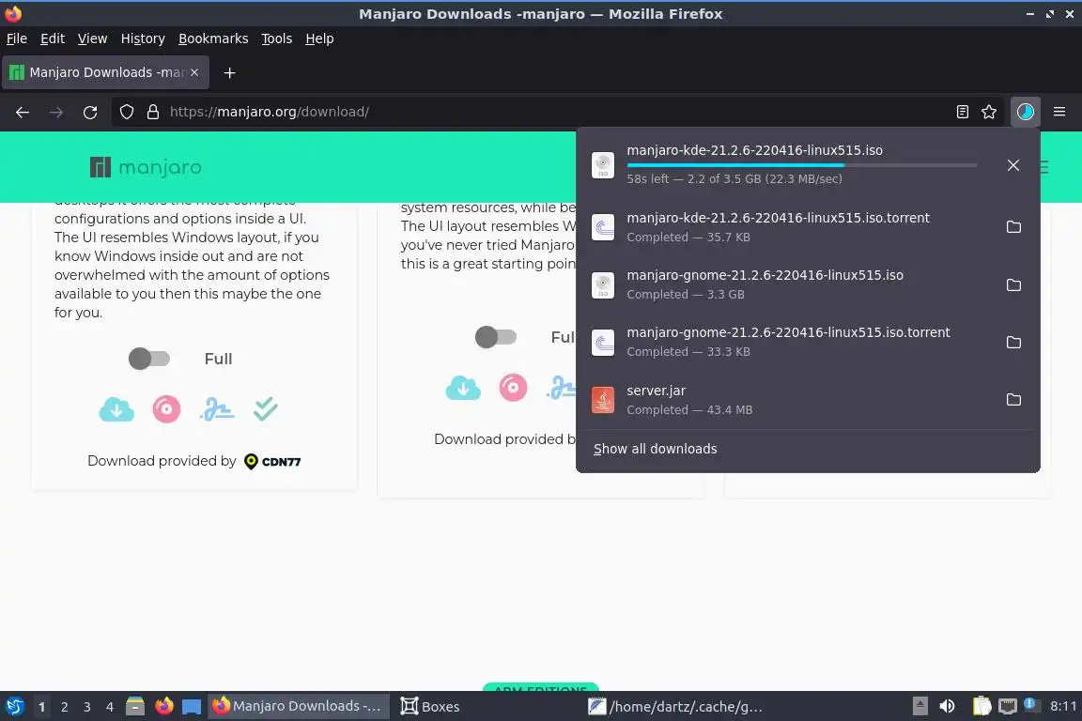This screenshot has width=1082, height=721.
Task: Switch to workspace 4
Action: (110, 707)
